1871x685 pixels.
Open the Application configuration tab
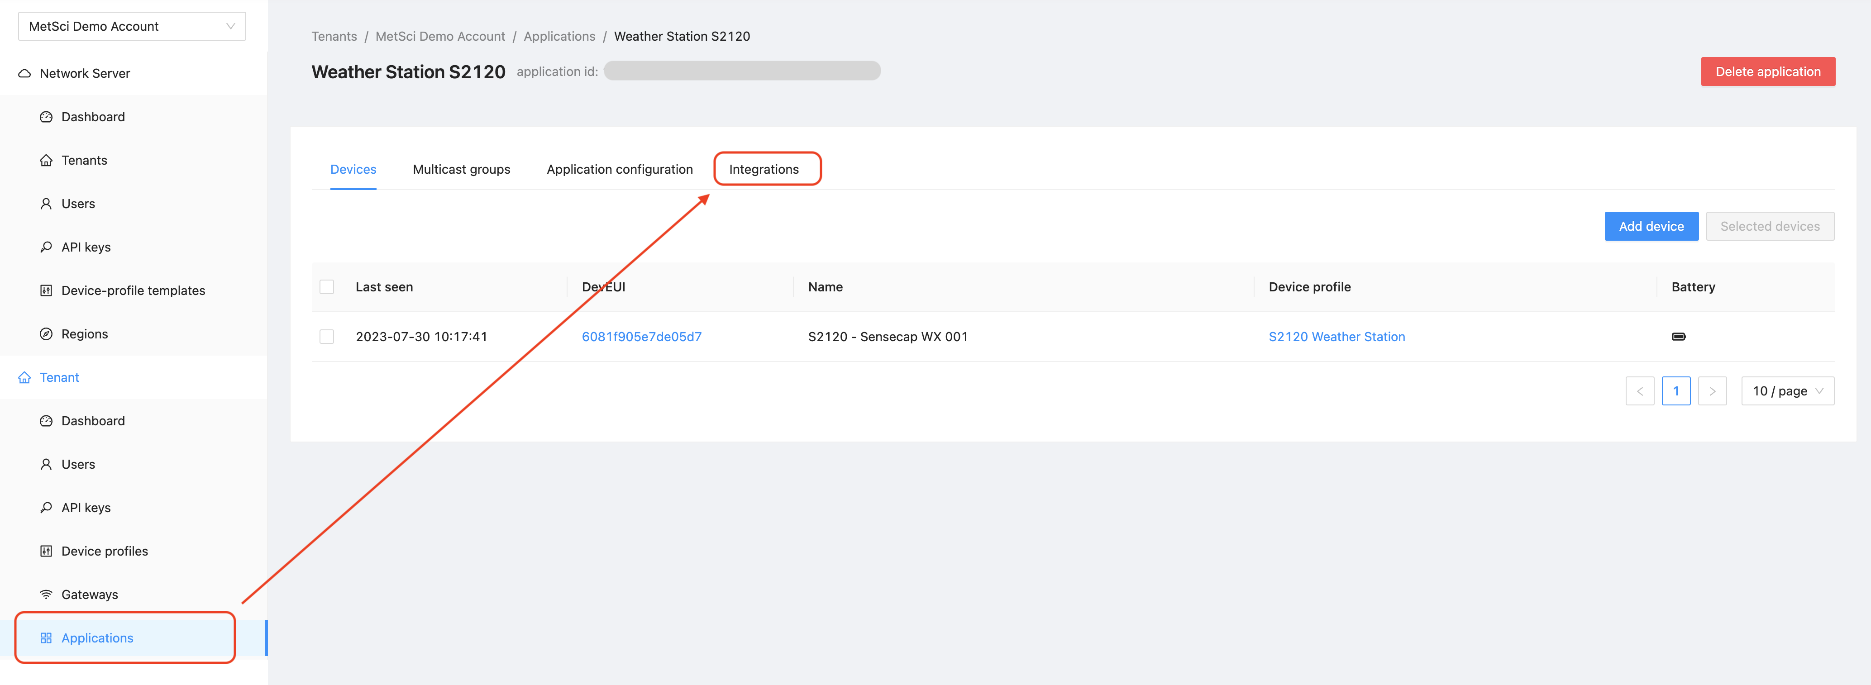click(620, 169)
